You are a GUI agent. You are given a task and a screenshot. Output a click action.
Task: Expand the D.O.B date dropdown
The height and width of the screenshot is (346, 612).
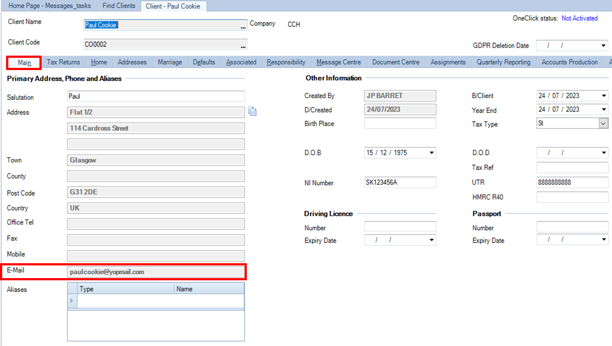pos(432,153)
